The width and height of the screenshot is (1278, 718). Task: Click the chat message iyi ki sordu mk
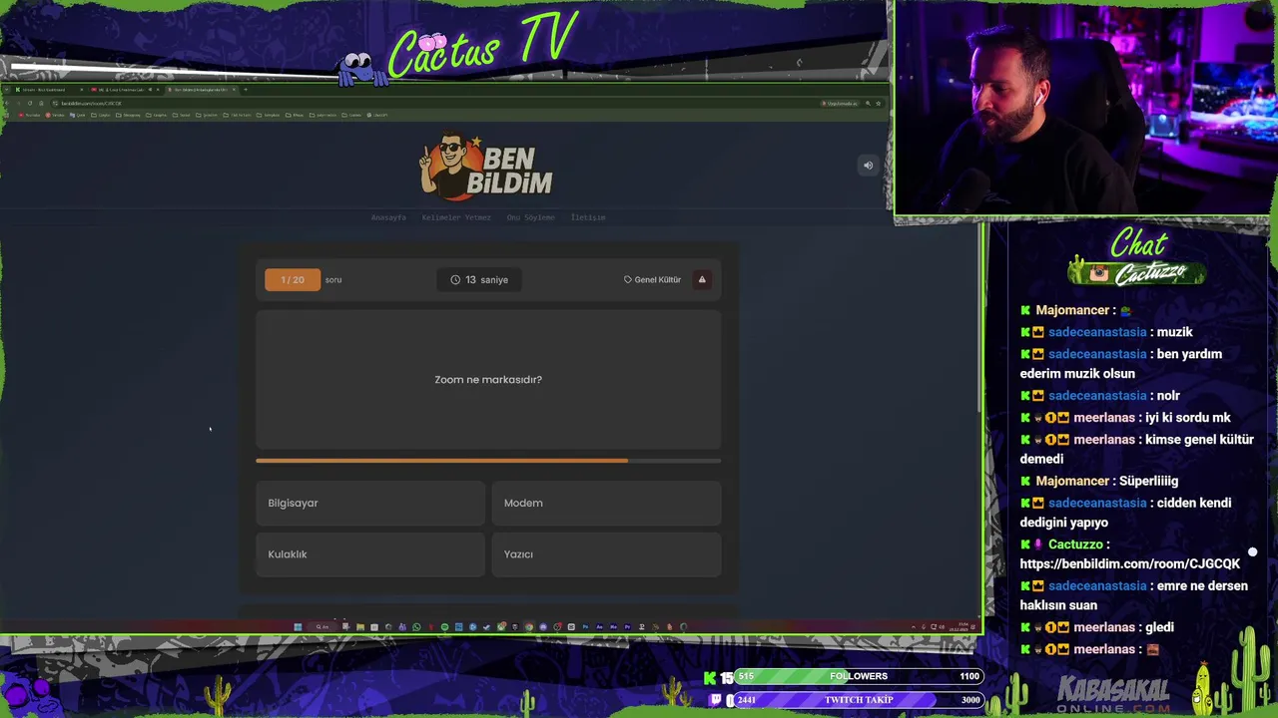pos(1185,418)
